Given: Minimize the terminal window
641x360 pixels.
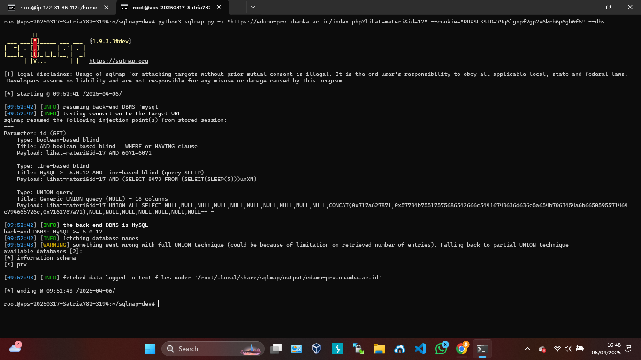Looking at the screenshot, I should [587, 7].
